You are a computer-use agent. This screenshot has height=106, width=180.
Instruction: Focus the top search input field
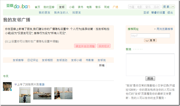point(144,7)
